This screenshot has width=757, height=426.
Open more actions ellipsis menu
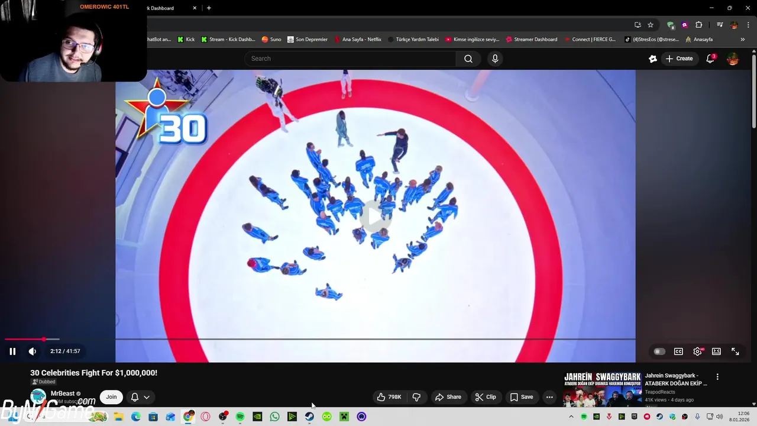549,397
